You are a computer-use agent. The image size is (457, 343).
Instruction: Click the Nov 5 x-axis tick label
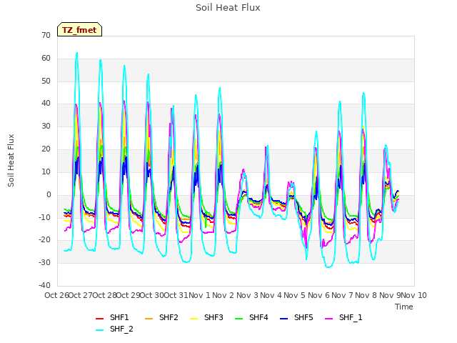[x=295, y=295]
